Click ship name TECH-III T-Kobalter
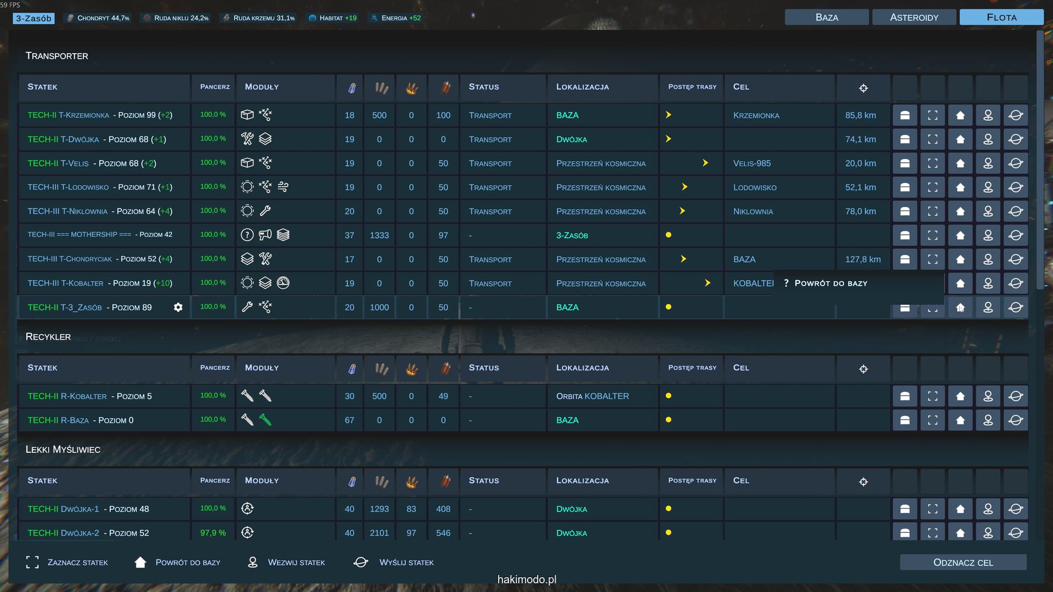The width and height of the screenshot is (1053, 592). (66, 283)
